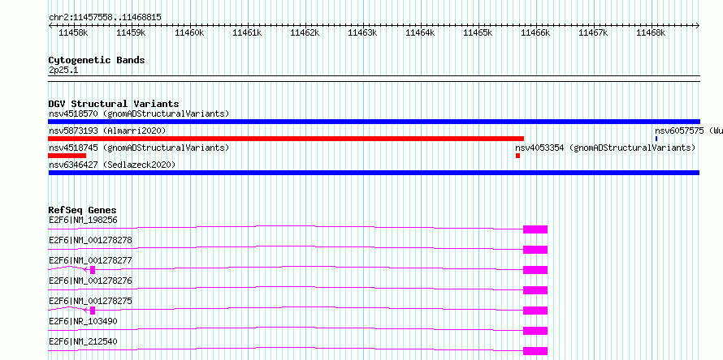This screenshot has height=360, width=723.
Task: Select the 2p25.1 cytogenetic band label
Action: click(63, 70)
